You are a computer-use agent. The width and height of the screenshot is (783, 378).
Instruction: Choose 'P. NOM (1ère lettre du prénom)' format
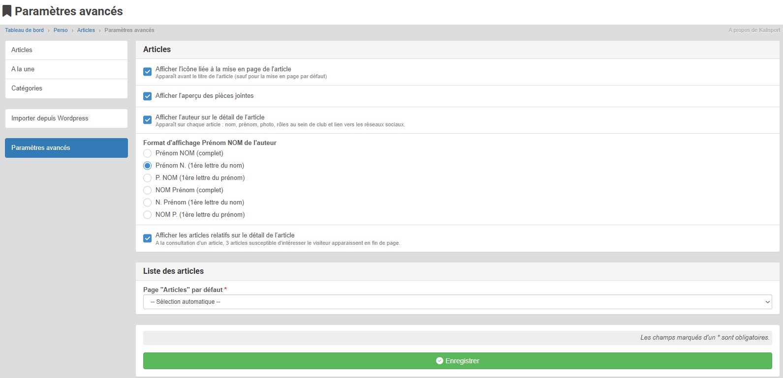[147, 178]
